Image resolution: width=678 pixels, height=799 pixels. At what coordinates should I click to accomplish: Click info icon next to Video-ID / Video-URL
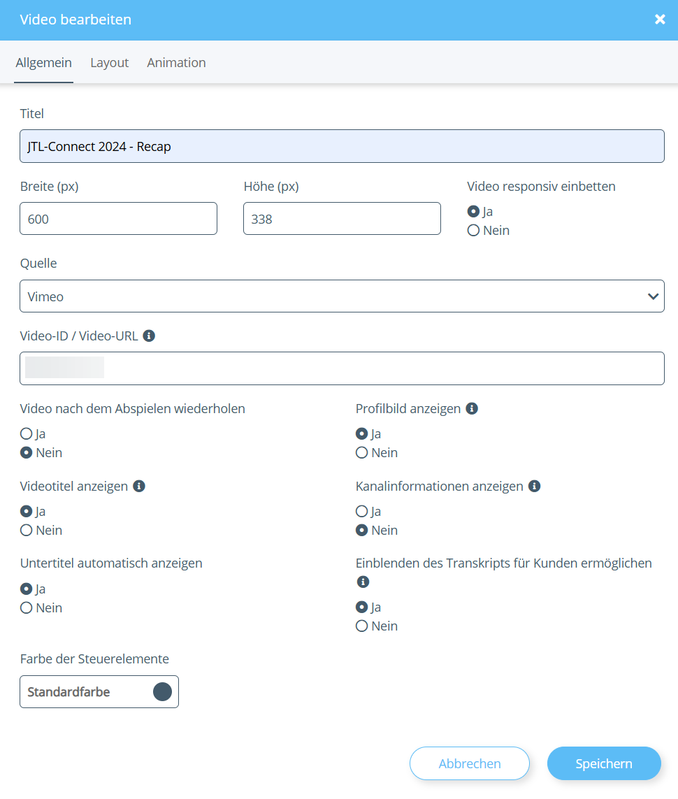click(x=149, y=336)
